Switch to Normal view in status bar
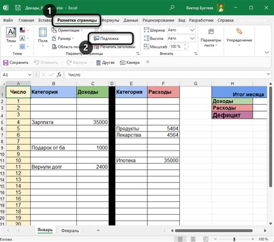 pos(180,239)
